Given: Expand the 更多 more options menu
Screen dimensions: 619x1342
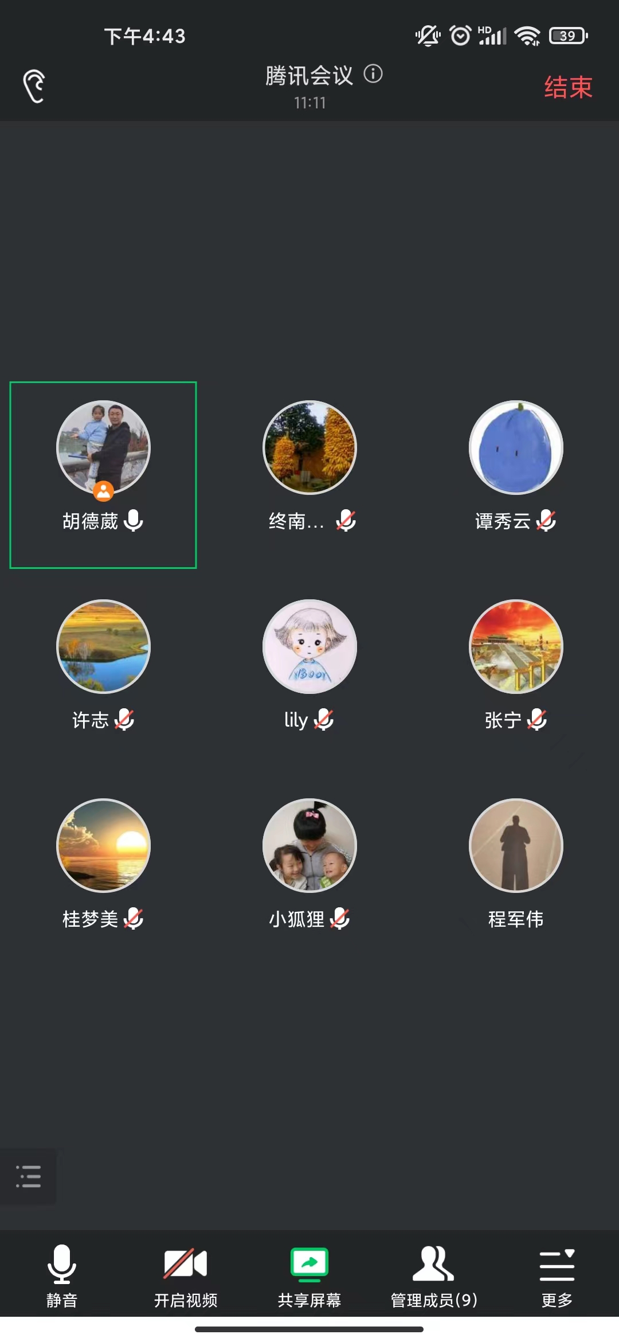Looking at the screenshot, I should 557,1275.
